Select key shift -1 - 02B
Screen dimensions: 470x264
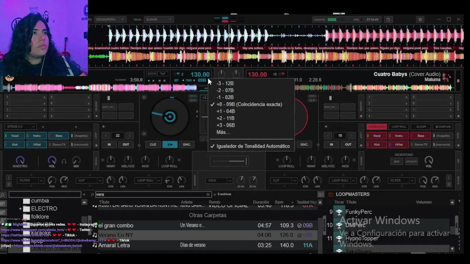[225, 97]
